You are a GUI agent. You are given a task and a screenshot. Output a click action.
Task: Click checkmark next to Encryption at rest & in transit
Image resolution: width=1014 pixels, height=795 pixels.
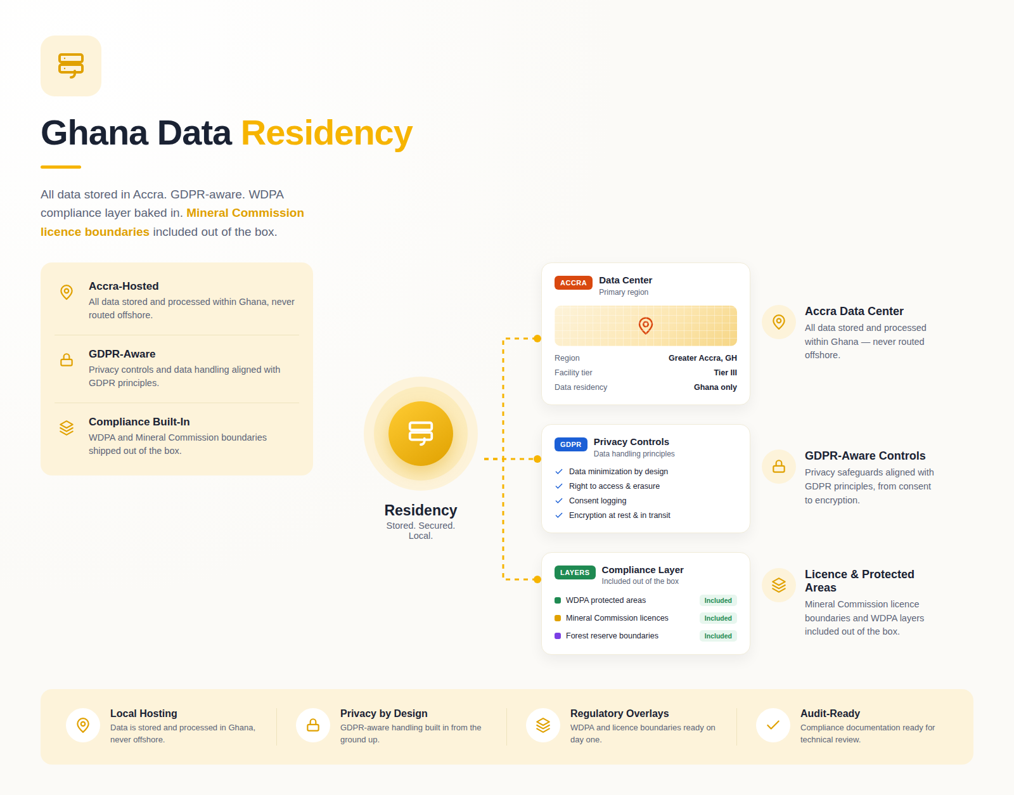click(x=559, y=515)
